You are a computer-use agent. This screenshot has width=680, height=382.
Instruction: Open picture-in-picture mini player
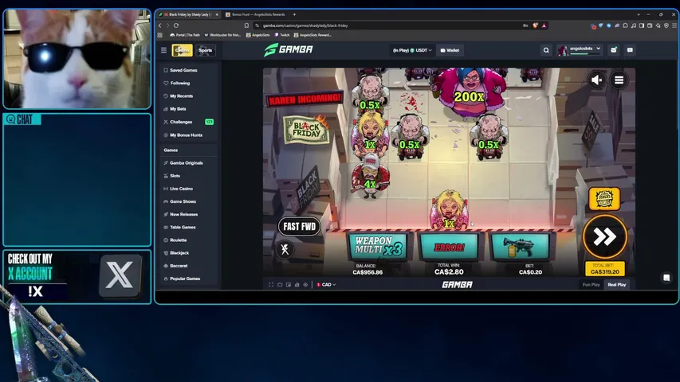[x=289, y=285]
